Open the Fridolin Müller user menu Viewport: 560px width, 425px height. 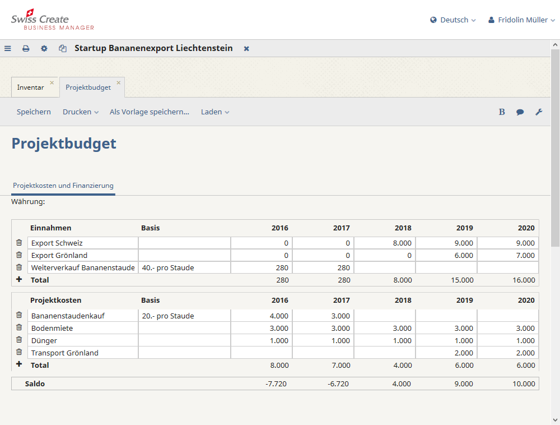tap(522, 20)
